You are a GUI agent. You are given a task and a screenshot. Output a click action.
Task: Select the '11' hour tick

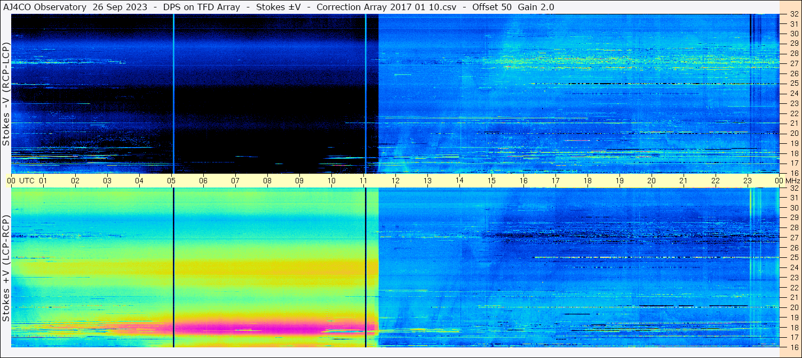point(363,181)
